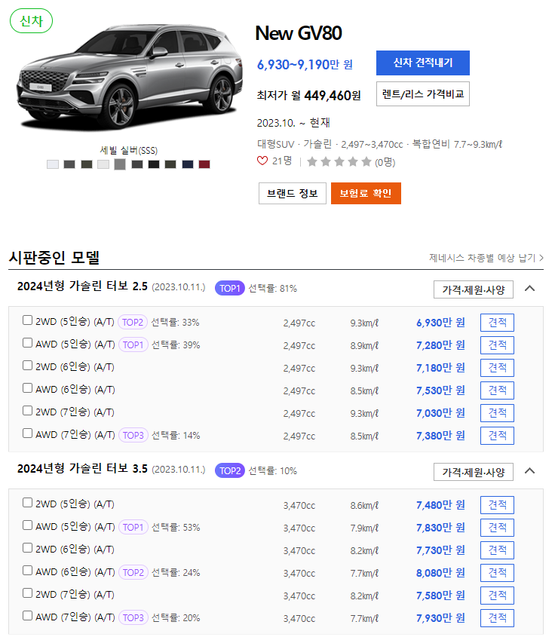Screen dimensions: 555x640
Task: Open 렌트/리스 가격비교
Action: 423,94
